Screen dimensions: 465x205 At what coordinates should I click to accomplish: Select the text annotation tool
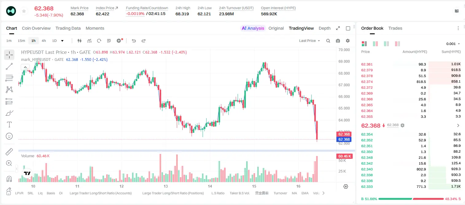(9, 125)
